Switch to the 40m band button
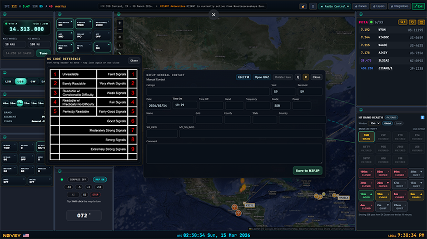The width and height of the screenshot is (427, 239). (6, 103)
